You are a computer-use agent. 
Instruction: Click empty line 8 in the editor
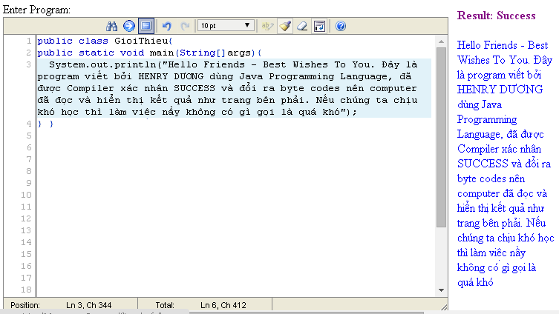(235, 171)
